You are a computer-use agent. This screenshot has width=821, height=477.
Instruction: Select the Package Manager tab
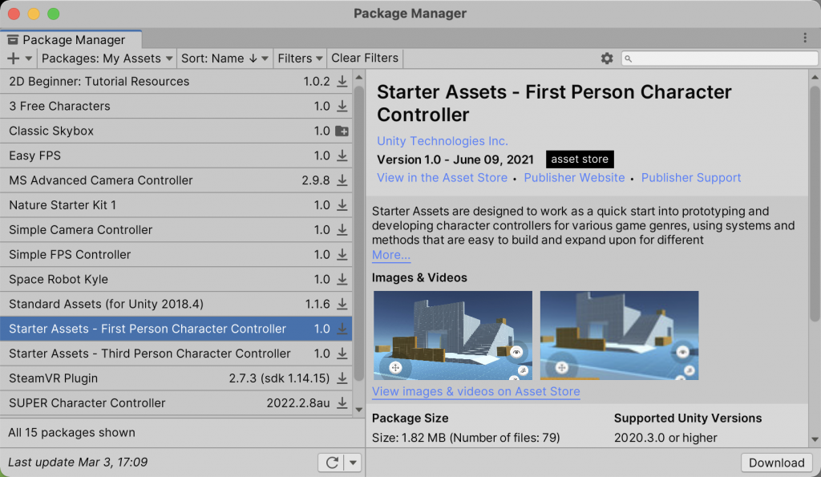72,39
